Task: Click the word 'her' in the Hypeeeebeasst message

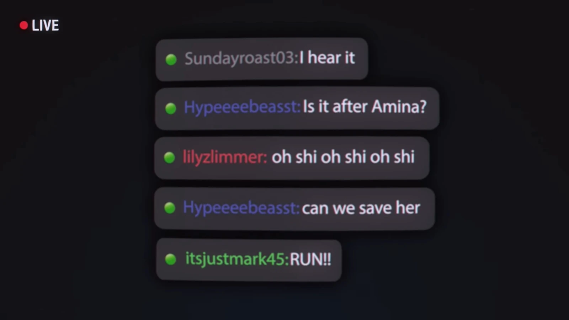Action: [x=408, y=208]
